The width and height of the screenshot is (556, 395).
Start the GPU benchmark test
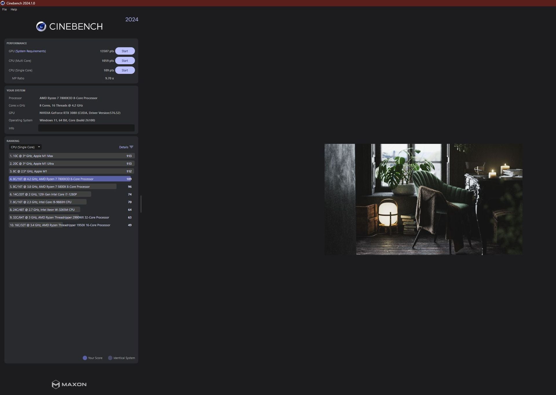125,51
